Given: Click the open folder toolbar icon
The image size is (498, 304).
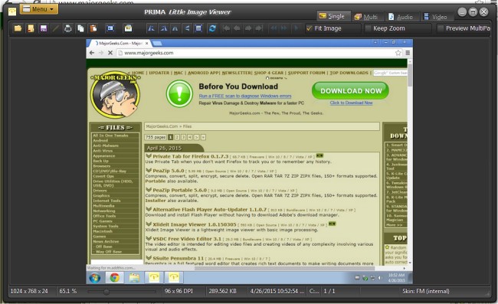Looking at the screenshot, I should tap(18, 28).
